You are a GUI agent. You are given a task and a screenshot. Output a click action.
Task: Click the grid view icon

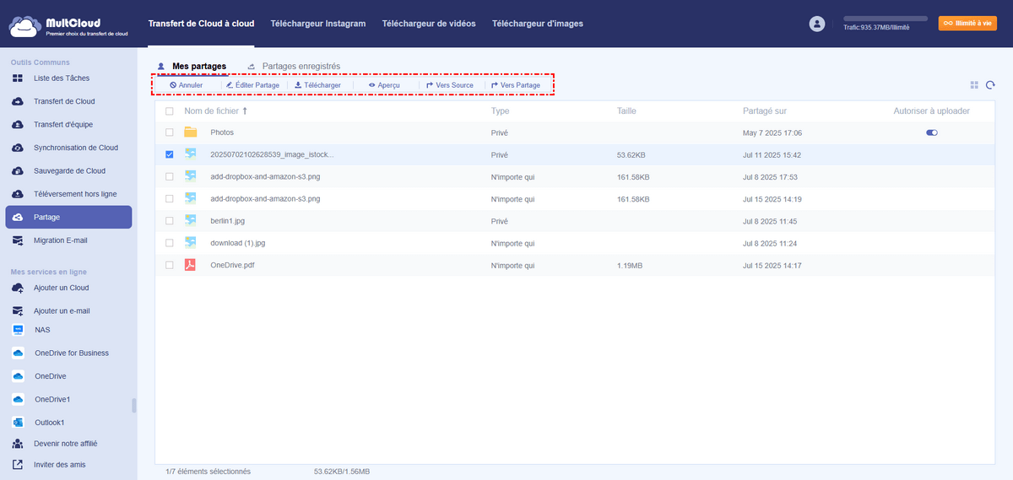(974, 85)
